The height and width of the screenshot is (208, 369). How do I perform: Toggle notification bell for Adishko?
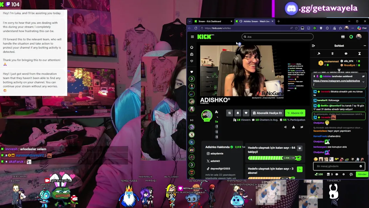click(238, 113)
